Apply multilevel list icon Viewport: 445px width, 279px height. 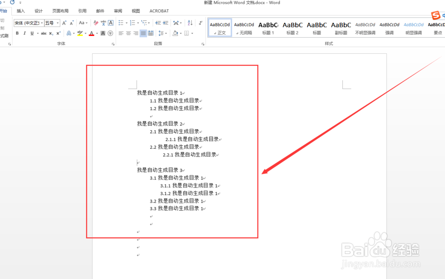pos(144,23)
